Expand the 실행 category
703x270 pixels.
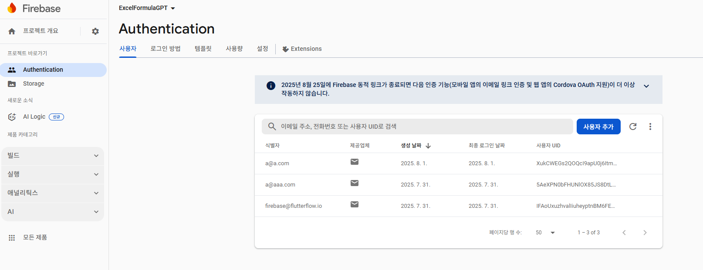point(53,174)
